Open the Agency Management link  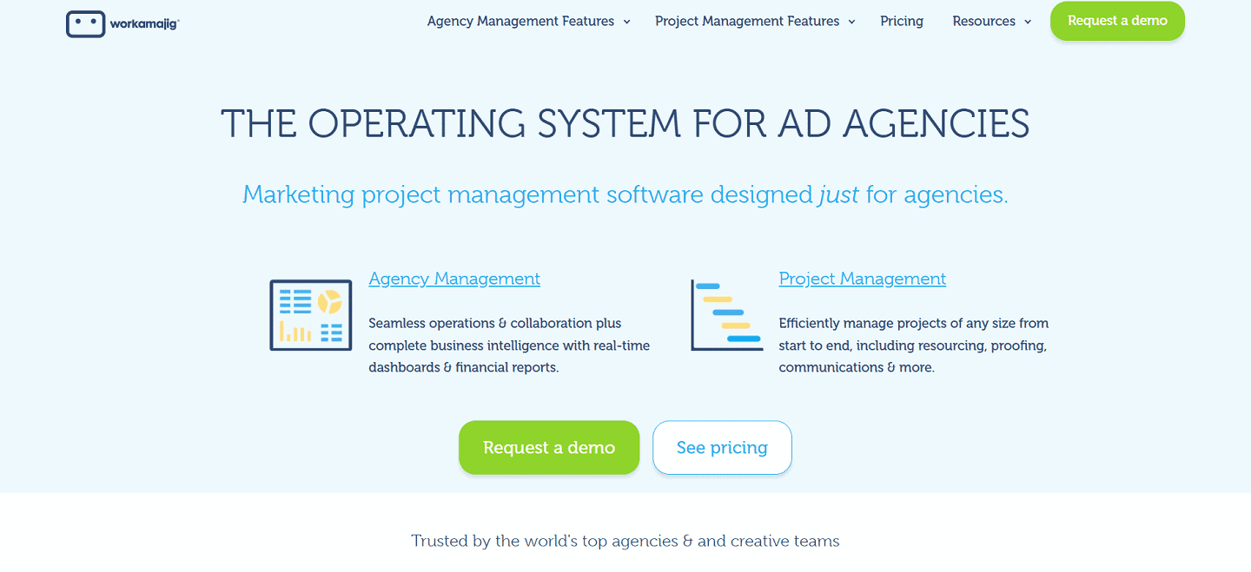pos(454,279)
